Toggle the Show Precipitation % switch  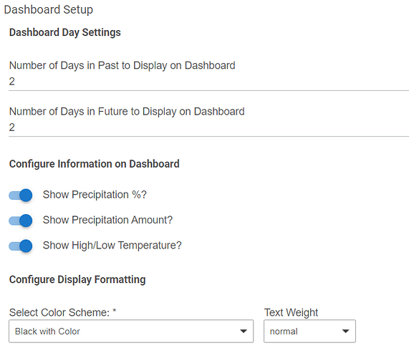[21, 195]
